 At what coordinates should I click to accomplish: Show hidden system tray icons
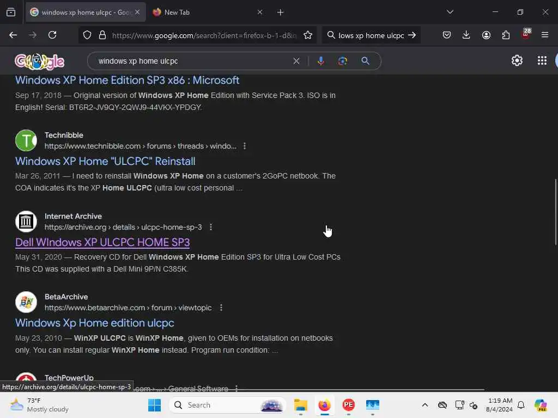425,405
